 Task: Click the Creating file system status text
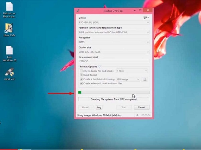[x=114, y=99]
